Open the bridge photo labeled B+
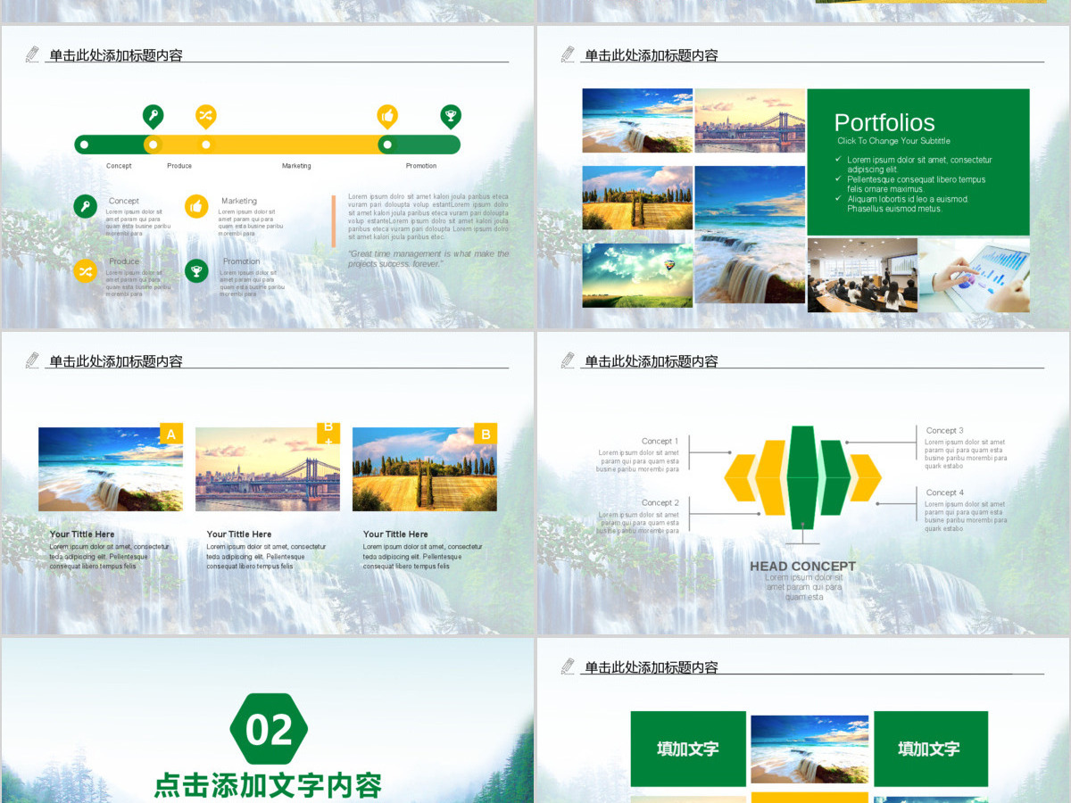The image size is (1071, 803). click(268, 469)
